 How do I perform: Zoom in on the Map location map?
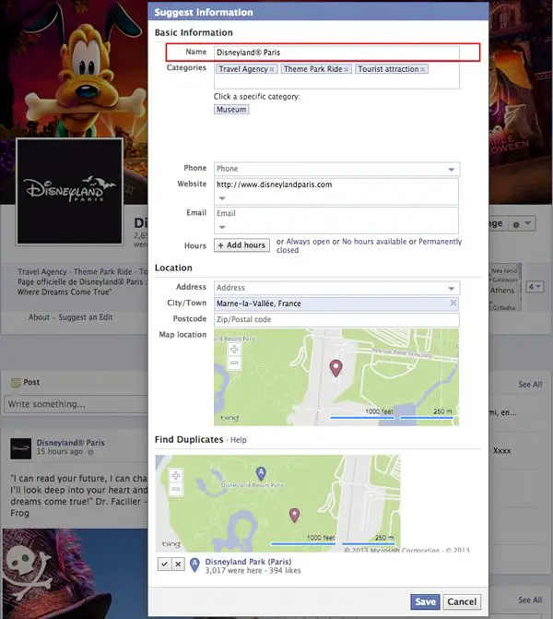click(234, 350)
